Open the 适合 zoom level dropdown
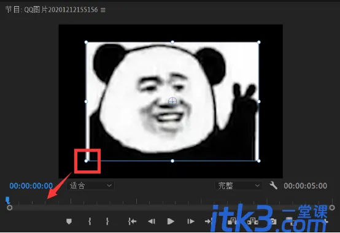The height and width of the screenshot is (233, 340). pos(90,186)
